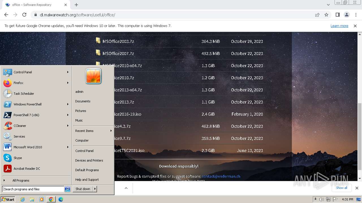Open Chrome profile avatar menu
This screenshot has height=203, width=362.
(346, 15)
